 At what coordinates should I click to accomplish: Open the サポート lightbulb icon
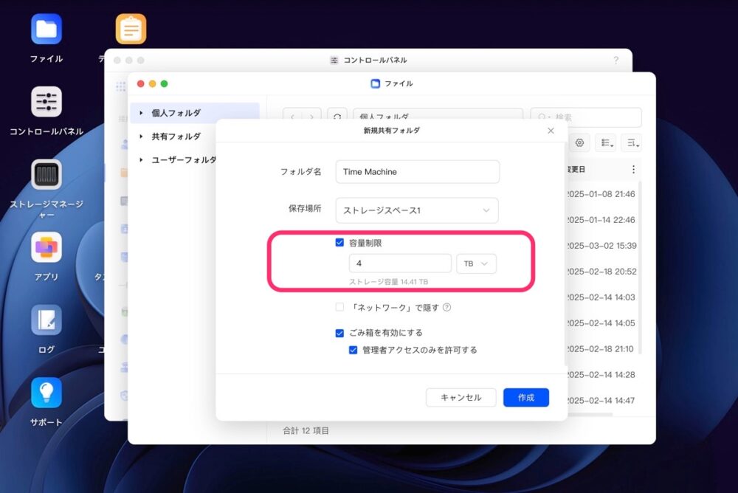point(46,393)
